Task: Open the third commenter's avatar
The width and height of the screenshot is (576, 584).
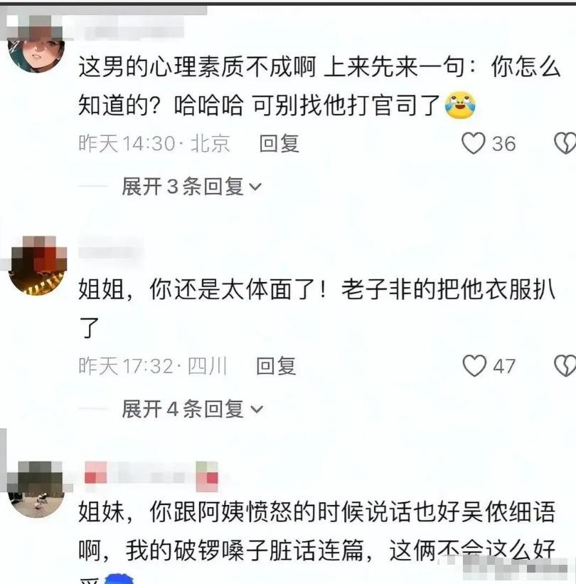Action: tap(36, 489)
